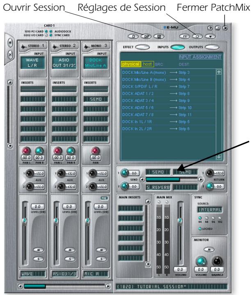Screen dimensions: 251x295
Task: Show the Outputs view
Action: pyautogui.click(x=212, y=47)
